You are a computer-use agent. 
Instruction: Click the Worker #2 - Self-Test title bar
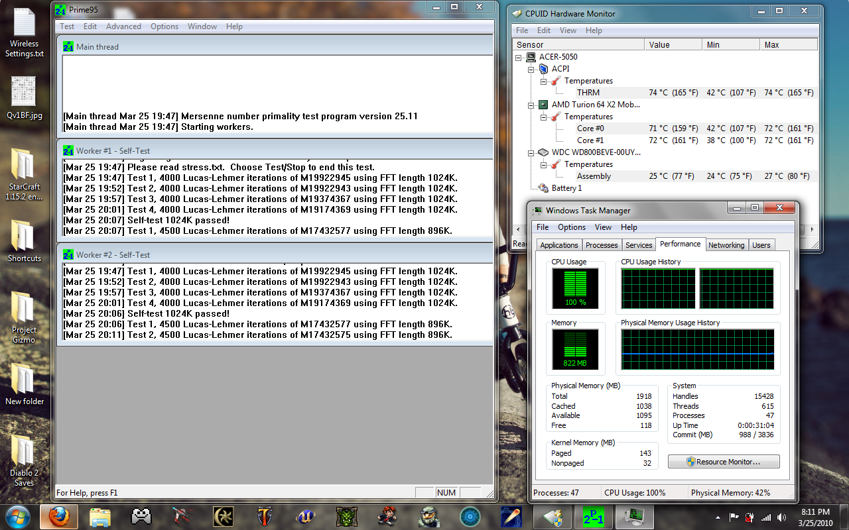(x=276, y=254)
